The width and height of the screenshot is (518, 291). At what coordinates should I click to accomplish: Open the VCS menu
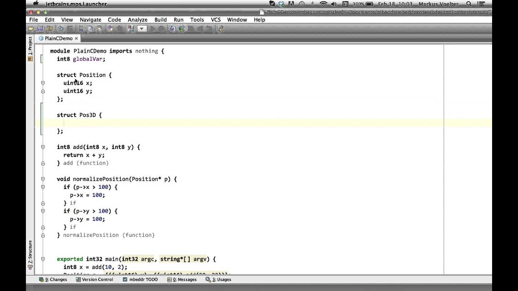click(216, 20)
